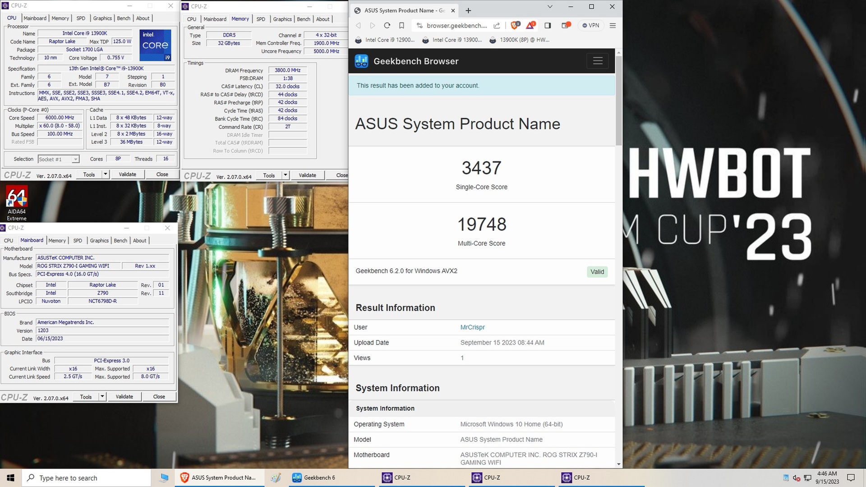Click the 3437 Single-Core Score
The image size is (866, 487).
tap(481, 168)
